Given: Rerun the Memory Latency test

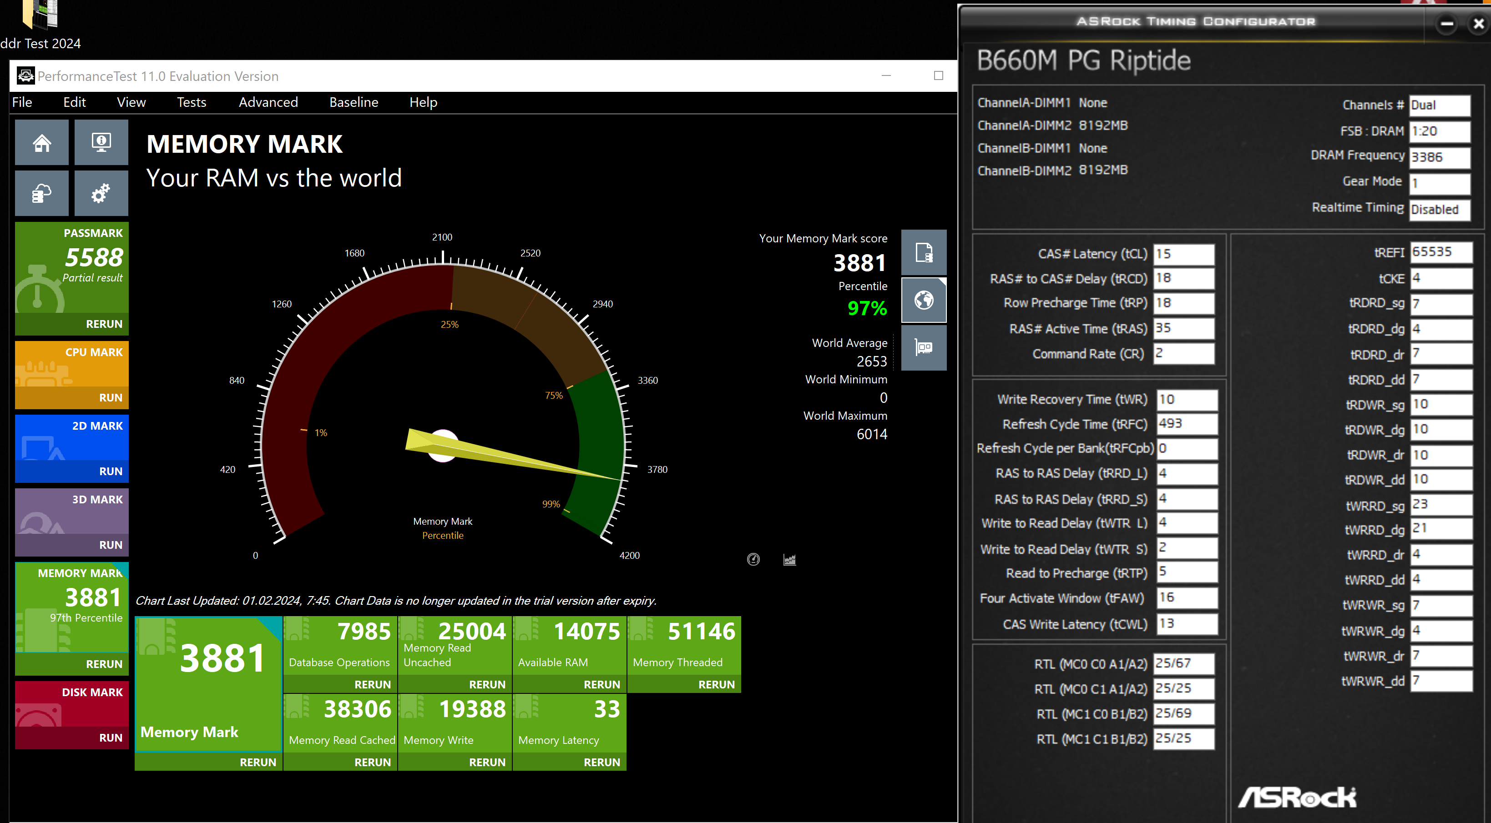Looking at the screenshot, I should (x=601, y=762).
